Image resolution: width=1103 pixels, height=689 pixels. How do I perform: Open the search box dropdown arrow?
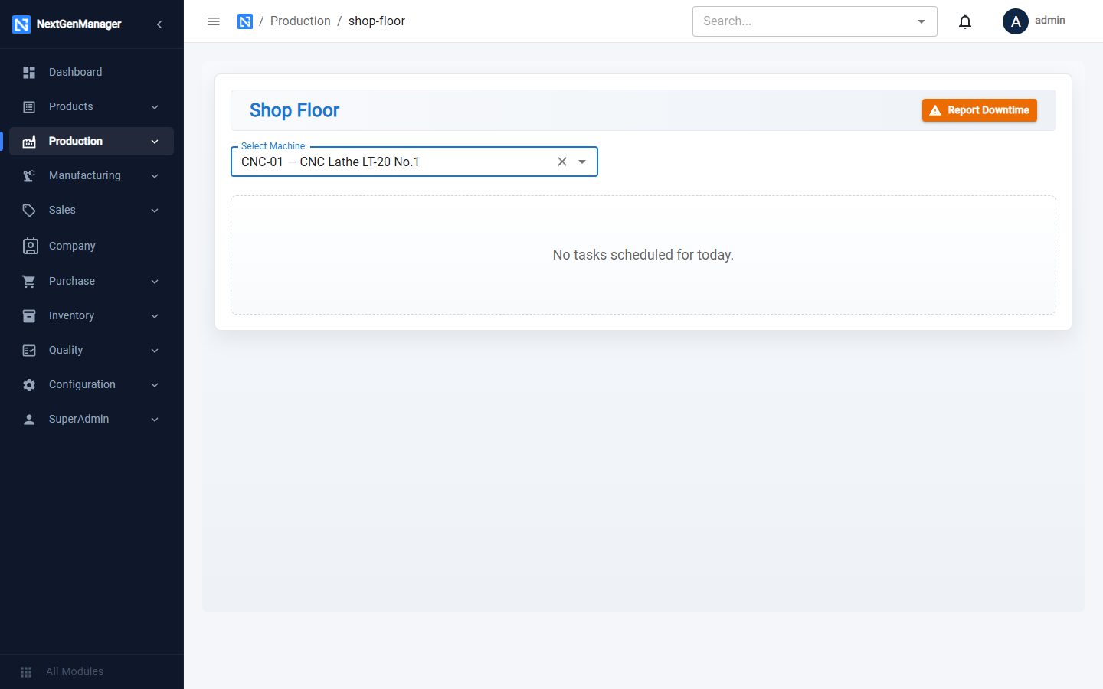click(x=921, y=21)
